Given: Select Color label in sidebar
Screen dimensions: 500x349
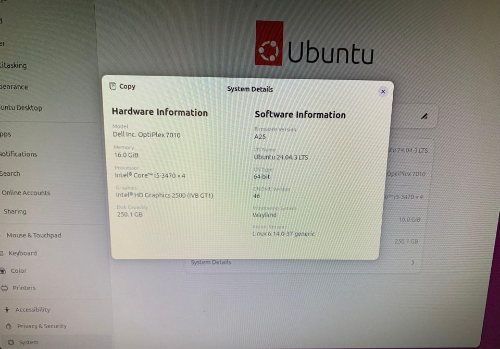Looking at the screenshot, I should [19, 271].
